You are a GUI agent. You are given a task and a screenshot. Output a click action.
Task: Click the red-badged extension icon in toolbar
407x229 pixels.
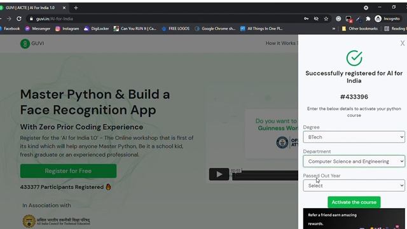348,19
